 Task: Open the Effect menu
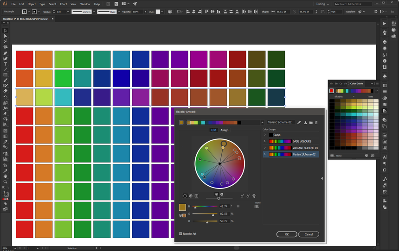[63, 4]
